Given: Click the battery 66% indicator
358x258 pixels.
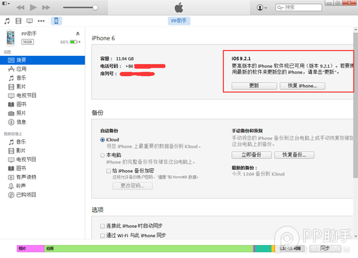Looking at the screenshot, I should pos(70,42).
